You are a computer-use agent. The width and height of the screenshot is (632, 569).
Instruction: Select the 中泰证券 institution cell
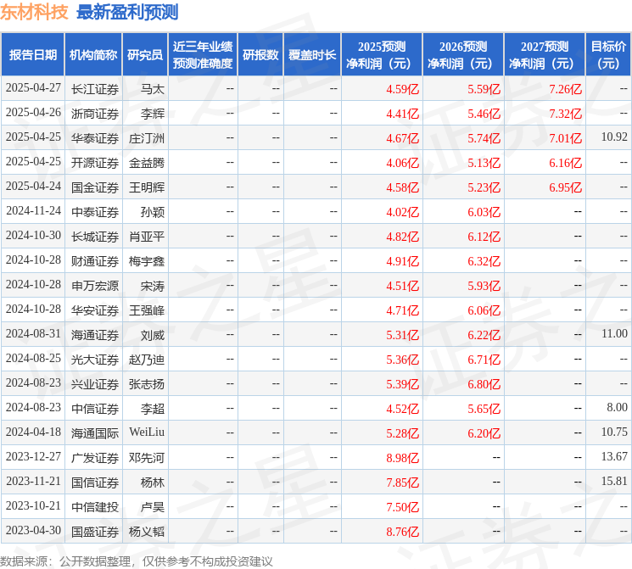point(95,212)
